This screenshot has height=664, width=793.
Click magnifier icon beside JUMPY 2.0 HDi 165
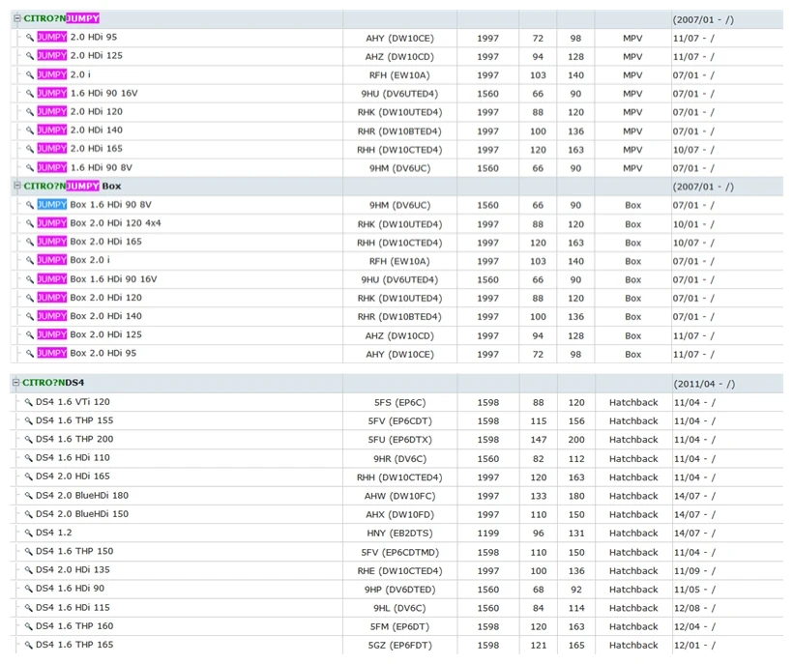[30, 149]
